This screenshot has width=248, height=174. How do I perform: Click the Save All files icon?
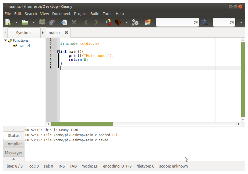click(52, 22)
